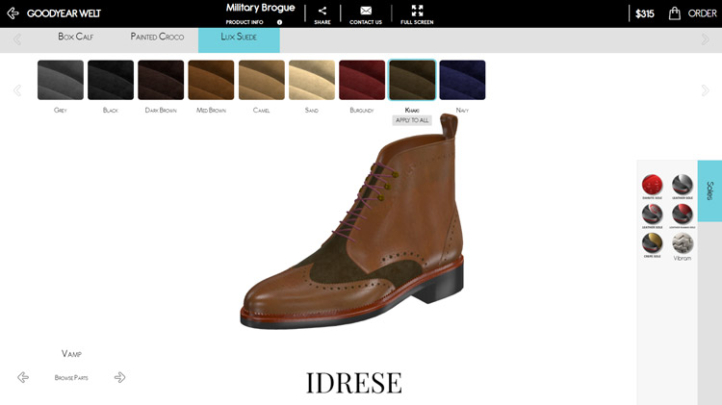Click the Apply To All button
This screenshot has height=405, width=722.
(412, 120)
